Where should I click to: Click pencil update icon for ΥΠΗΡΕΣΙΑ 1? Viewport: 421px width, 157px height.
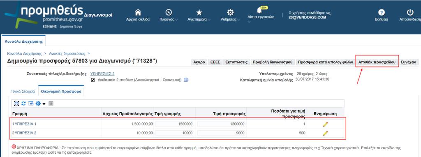325,124
